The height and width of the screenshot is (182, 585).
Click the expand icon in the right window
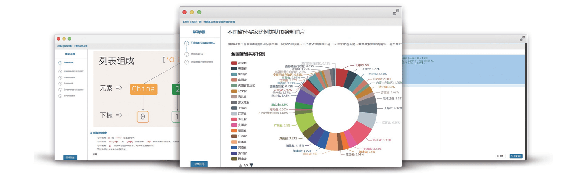click(x=522, y=39)
